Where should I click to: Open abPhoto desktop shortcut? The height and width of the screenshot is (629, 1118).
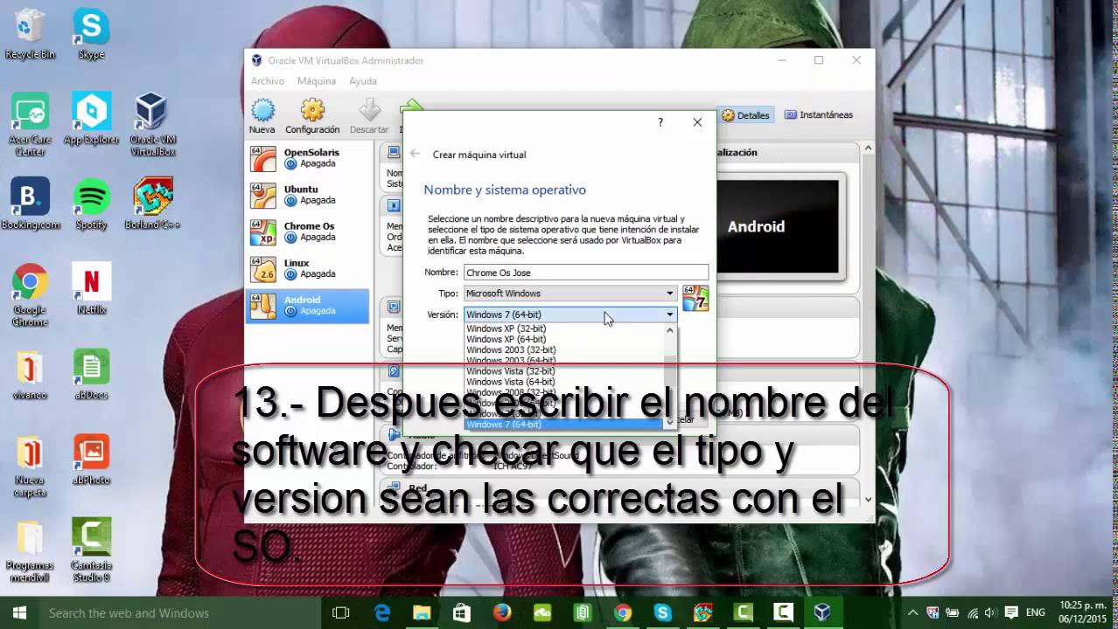[x=91, y=460]
